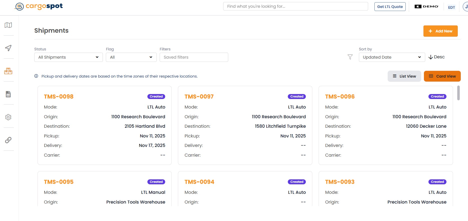Viewport: 468px width, 221px height.
Task: Open the Flag dropdown
Action: [131, 57]
